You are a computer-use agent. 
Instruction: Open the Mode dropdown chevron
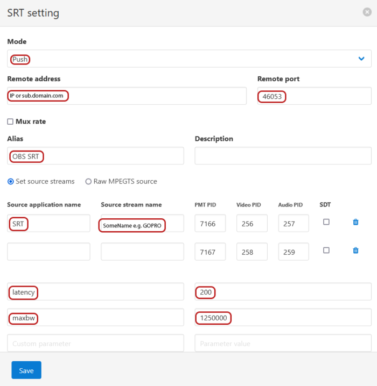tap(361, 59)
